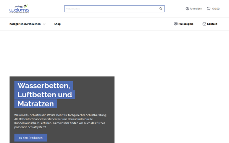View cart total € 0,00

point(216,9)
